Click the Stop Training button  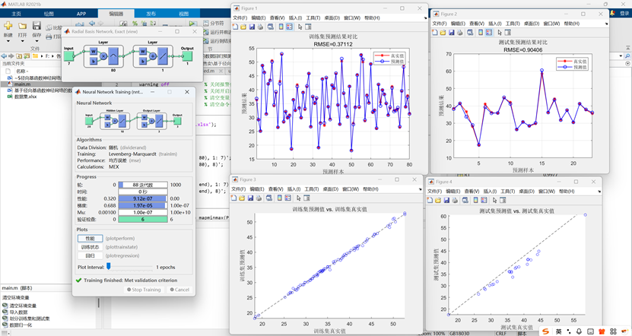coord(144,290)
